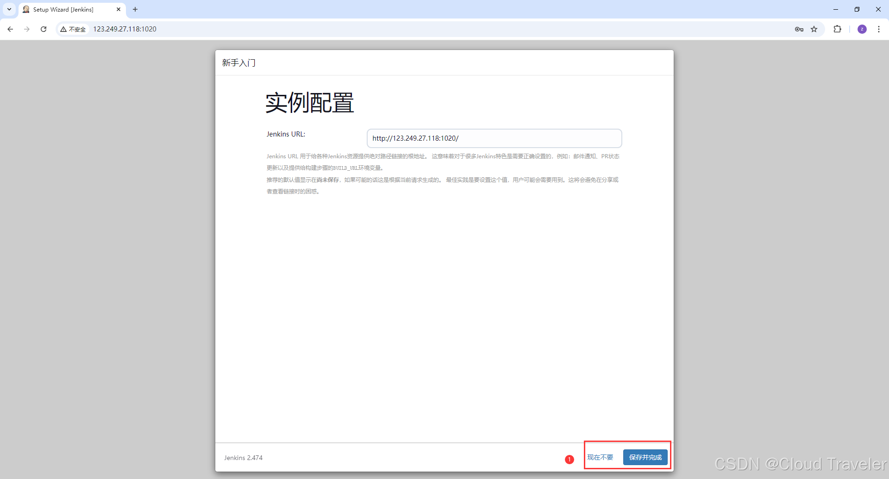Open the Extensions puzzle icon
This screenshot has width=889, height=479.
pyautogui.click(x=837, y=29)
